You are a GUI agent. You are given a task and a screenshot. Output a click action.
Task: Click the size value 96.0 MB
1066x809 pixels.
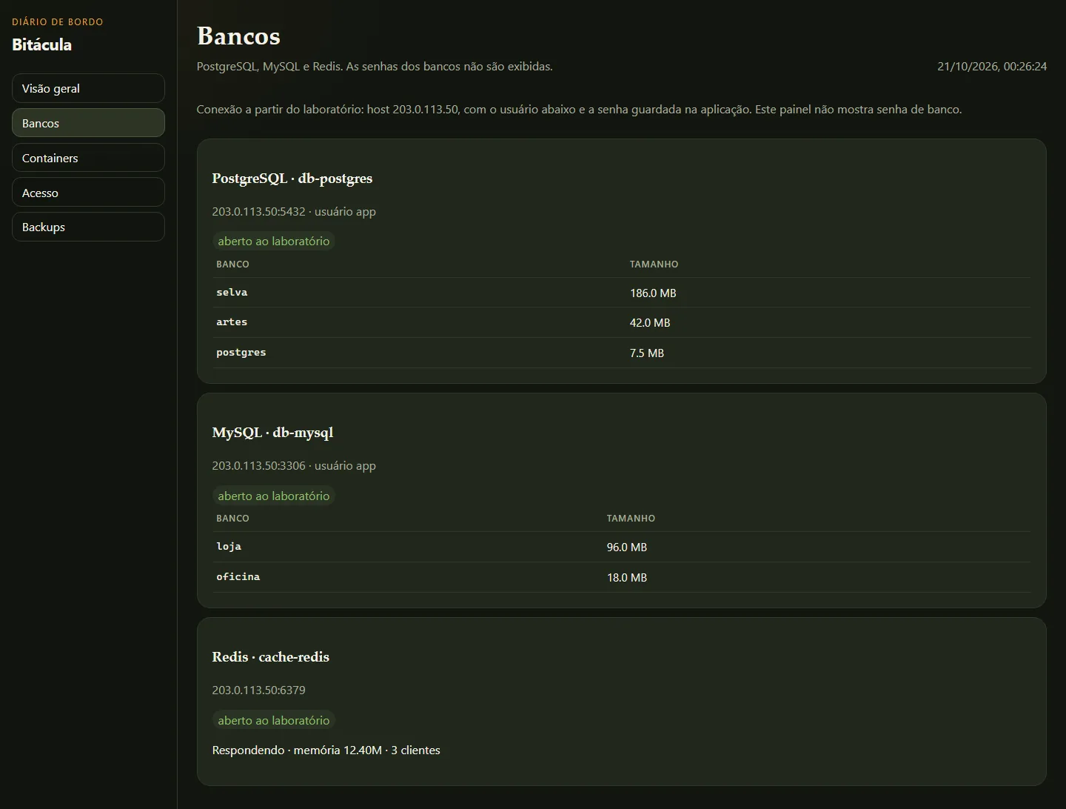click(627, 547)
